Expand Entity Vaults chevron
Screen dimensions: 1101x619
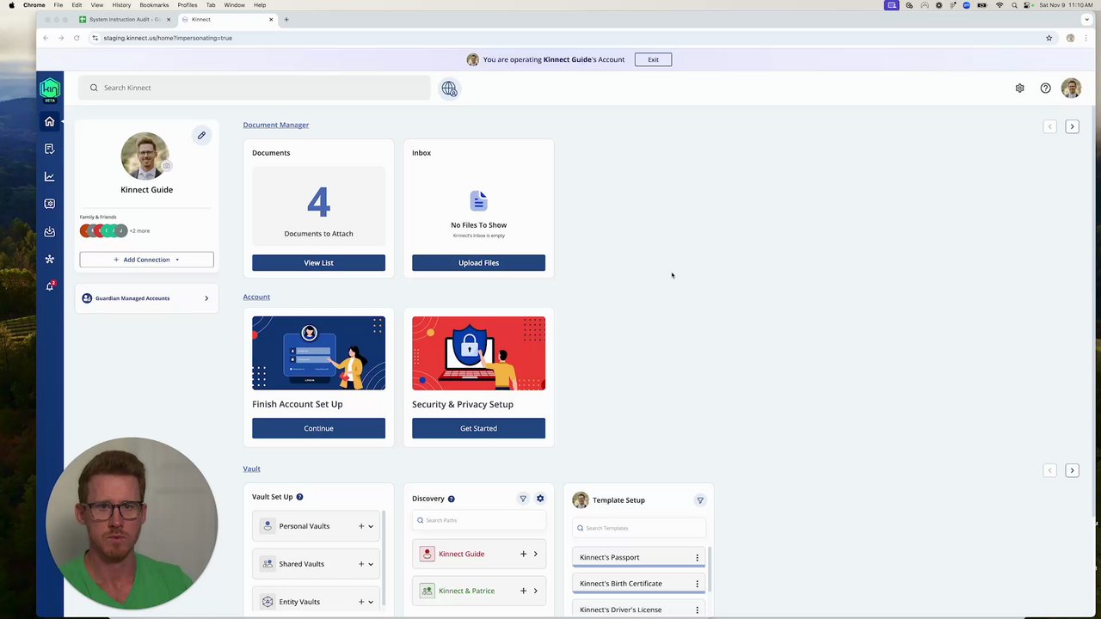point(371,602)
